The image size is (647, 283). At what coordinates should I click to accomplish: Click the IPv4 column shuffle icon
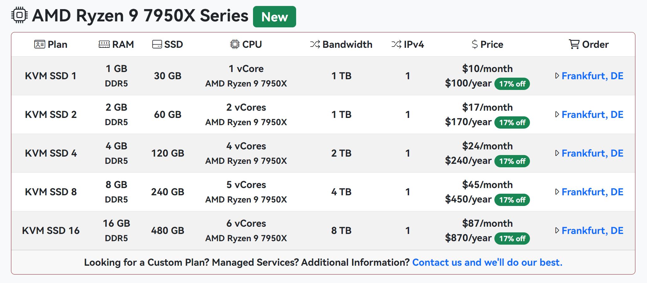(397, 44)
